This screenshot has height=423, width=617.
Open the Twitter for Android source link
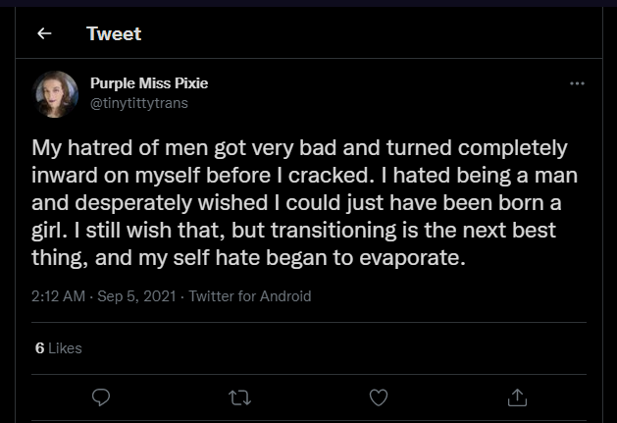[249, 295]
